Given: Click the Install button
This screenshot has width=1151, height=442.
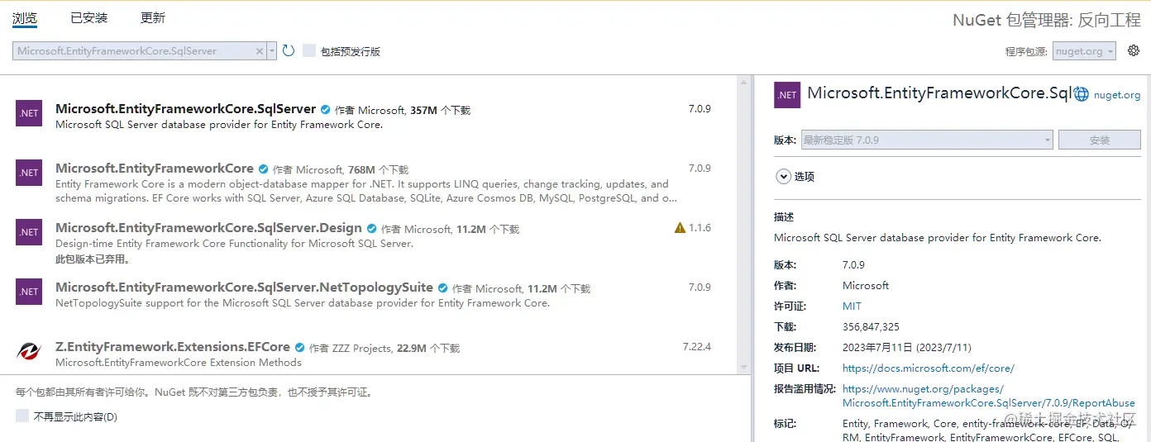Looking at the screenshot, I should pos(1099,140).
